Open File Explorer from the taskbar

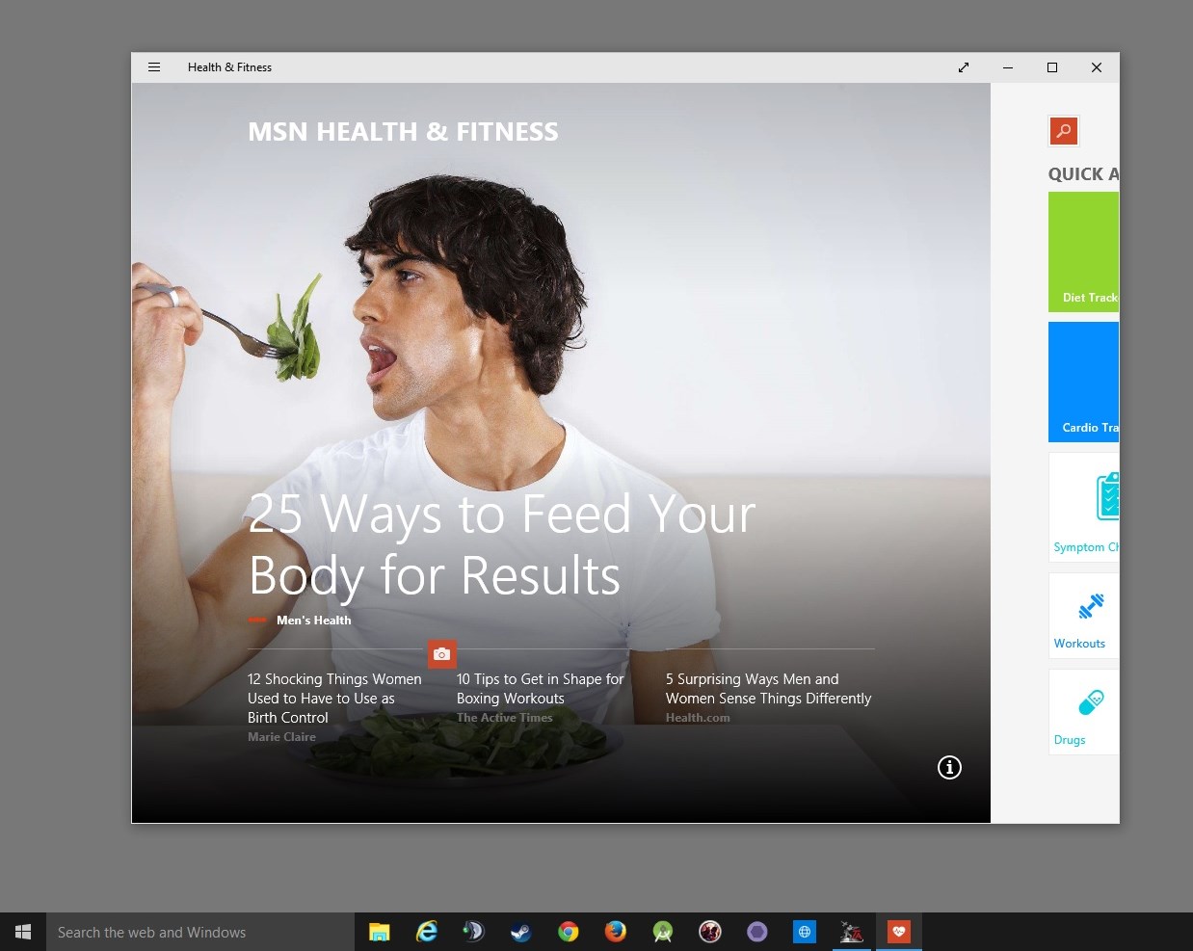(x=380, y=932)
